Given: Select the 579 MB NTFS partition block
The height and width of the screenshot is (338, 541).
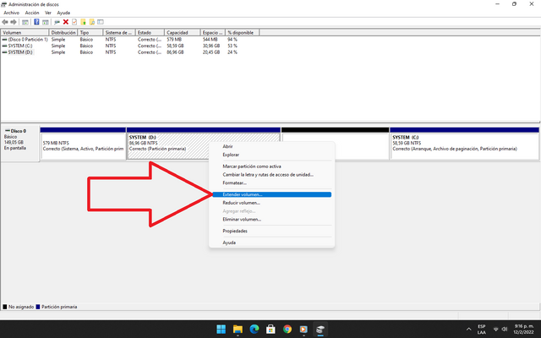Looking at the screenshot, I should coord(83,144).
